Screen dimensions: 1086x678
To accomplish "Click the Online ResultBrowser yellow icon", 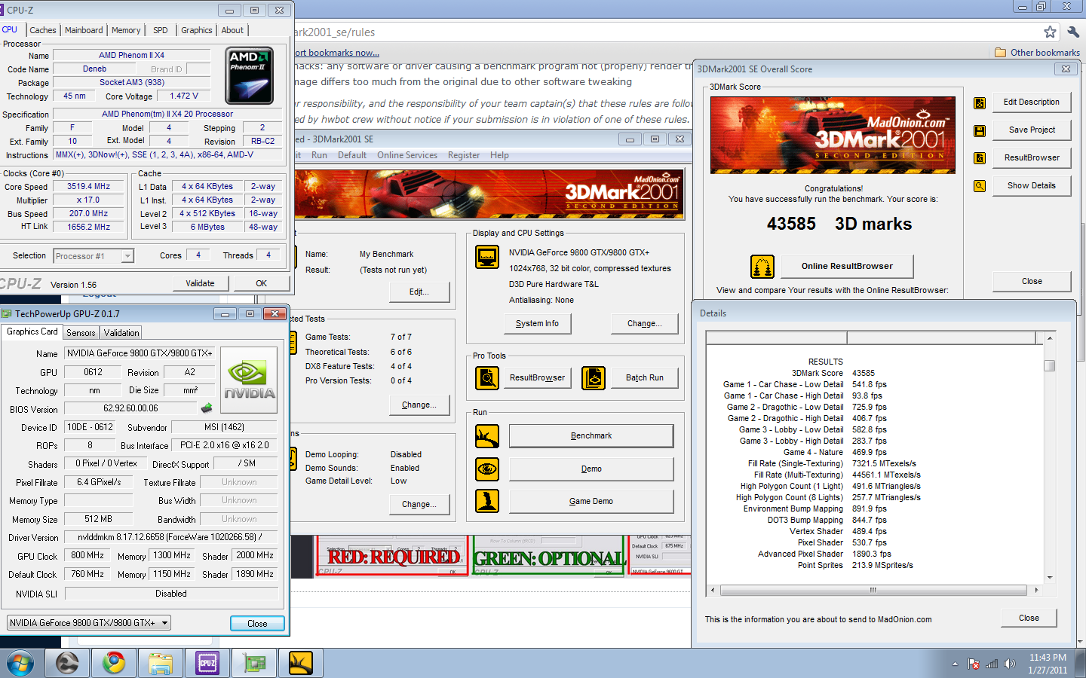I will click(762, 267).
